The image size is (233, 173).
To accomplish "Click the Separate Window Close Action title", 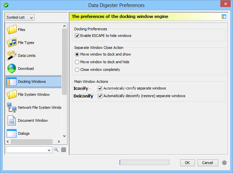I will point(99,48).
